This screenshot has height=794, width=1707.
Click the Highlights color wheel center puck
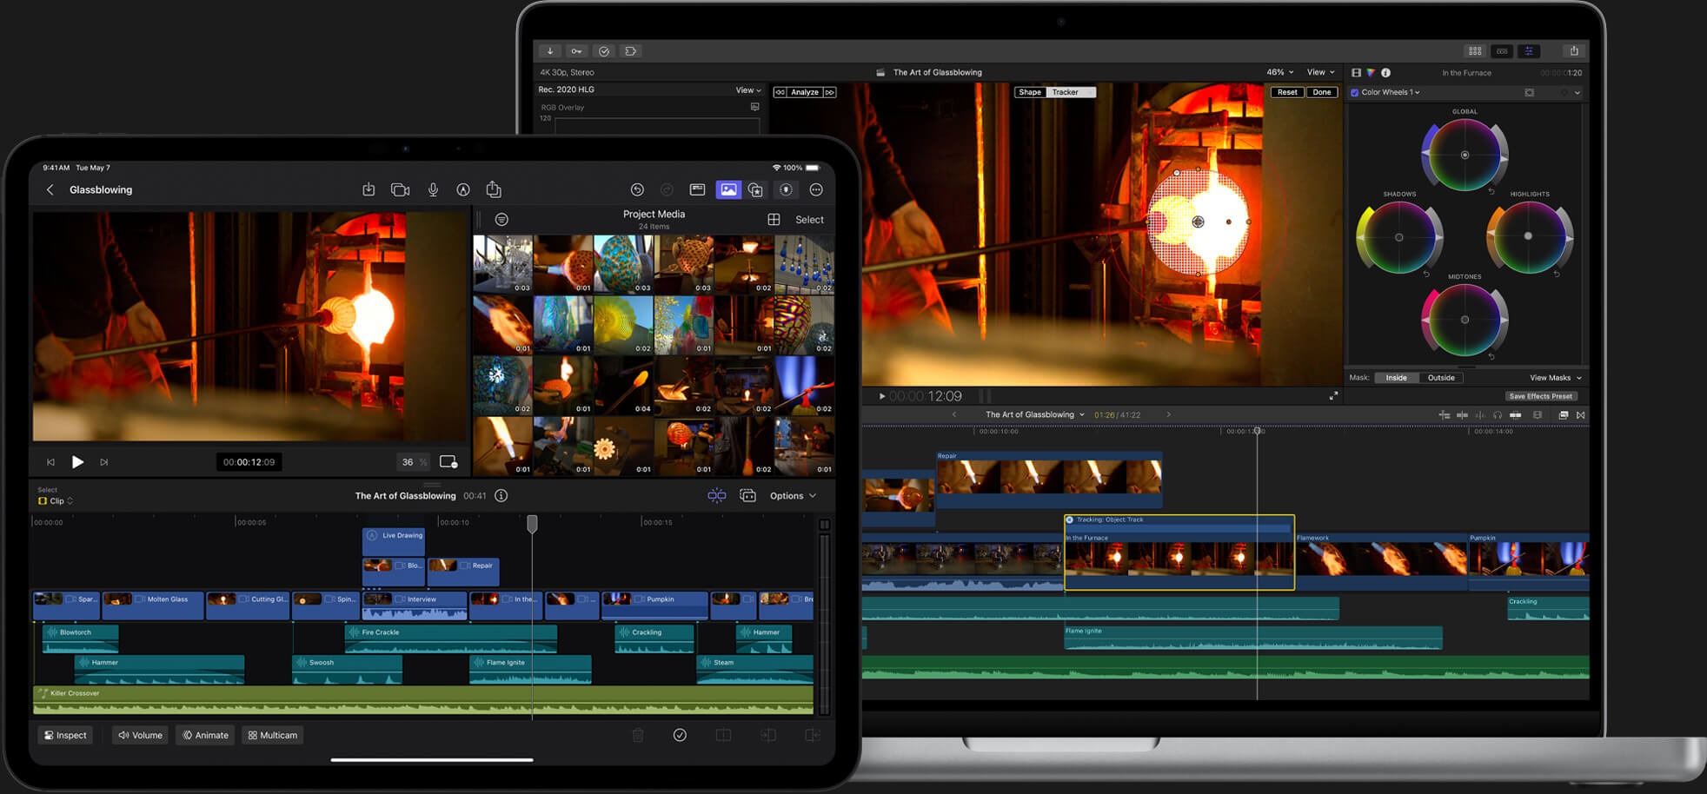(x=1528, y=236)
